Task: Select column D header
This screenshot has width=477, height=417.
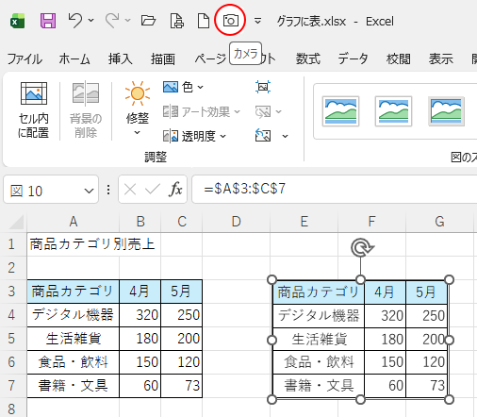Action: click(x=236, y=222)
